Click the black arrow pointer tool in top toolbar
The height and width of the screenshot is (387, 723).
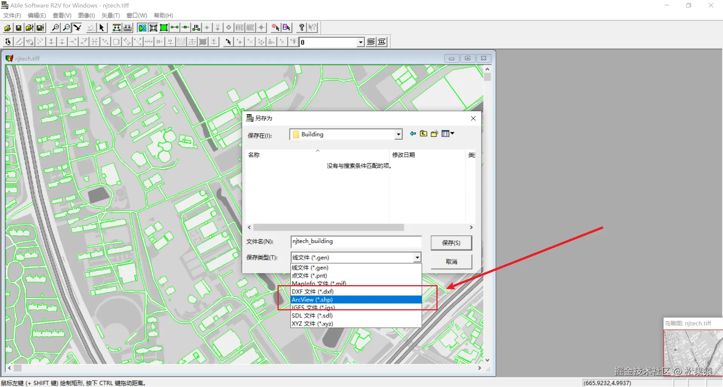[x=102, y=28]
